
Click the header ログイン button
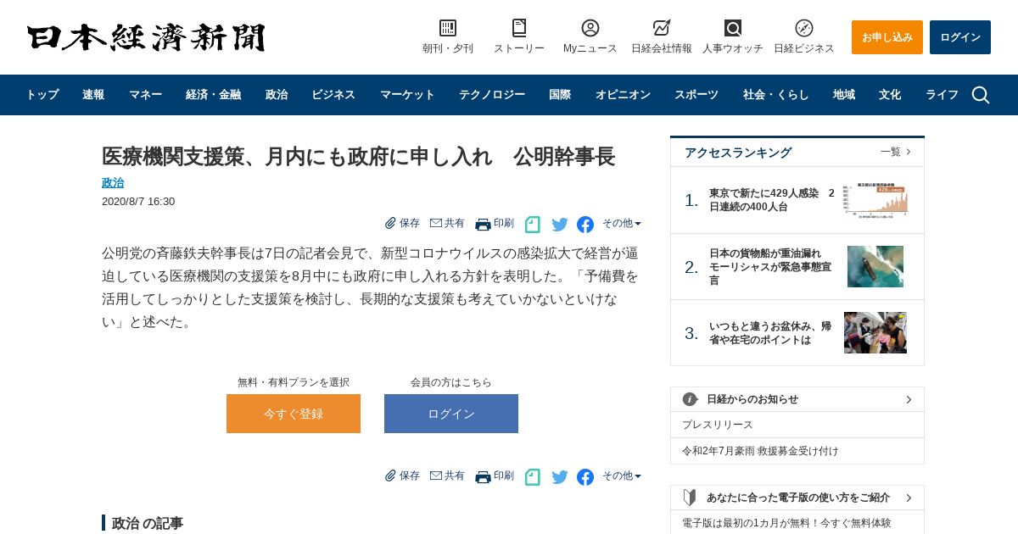pos(960,37)
